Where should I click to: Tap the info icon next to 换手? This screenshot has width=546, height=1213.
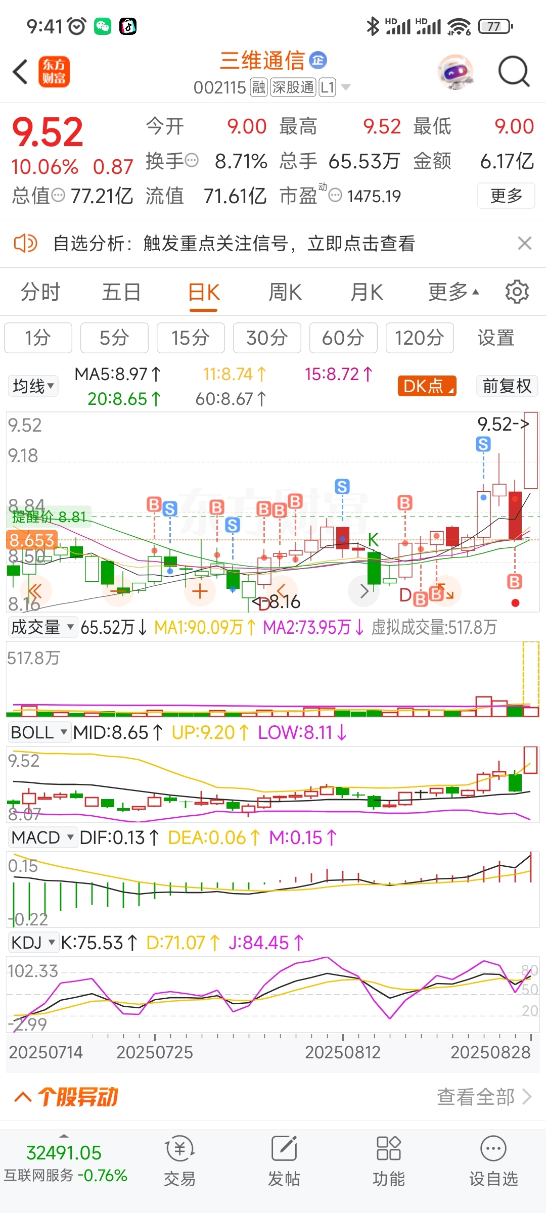(x=192, y=161)
